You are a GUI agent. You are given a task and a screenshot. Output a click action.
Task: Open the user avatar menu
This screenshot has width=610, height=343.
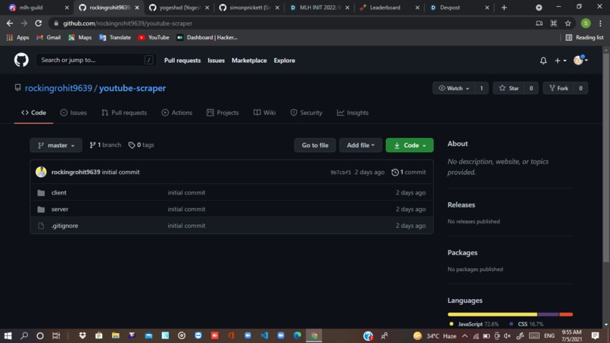(580, 60)
